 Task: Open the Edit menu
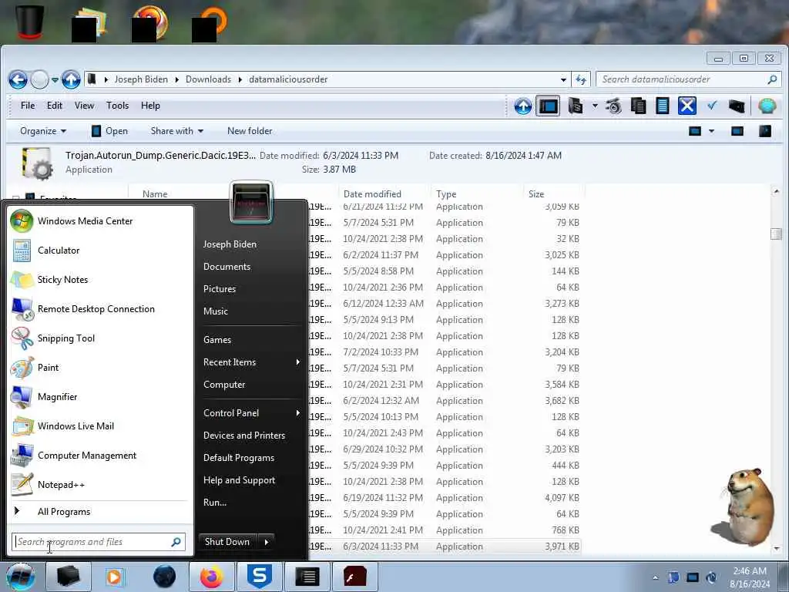pyautogui.click(x=55, y=106)
